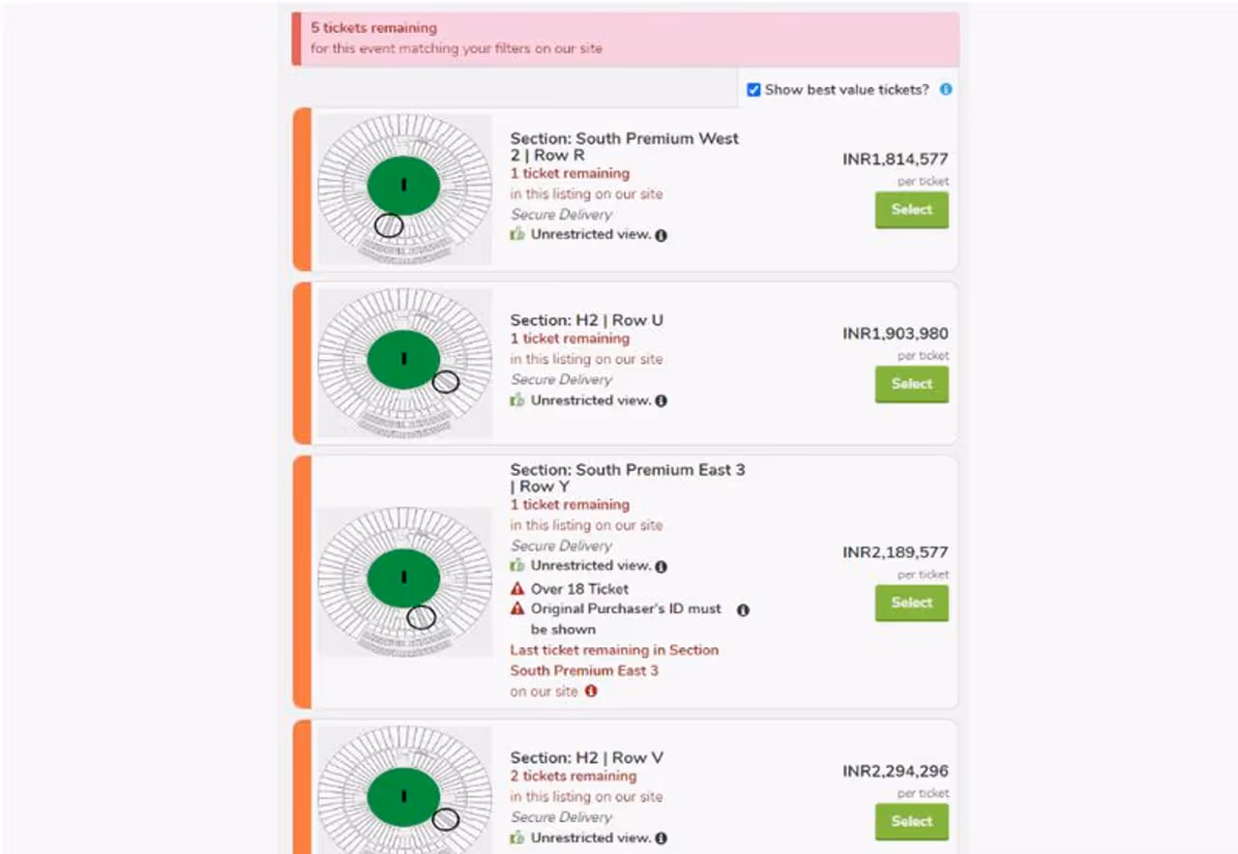Select the INR2,294,296 H2 Row V ticket

[x=911, y=821]
